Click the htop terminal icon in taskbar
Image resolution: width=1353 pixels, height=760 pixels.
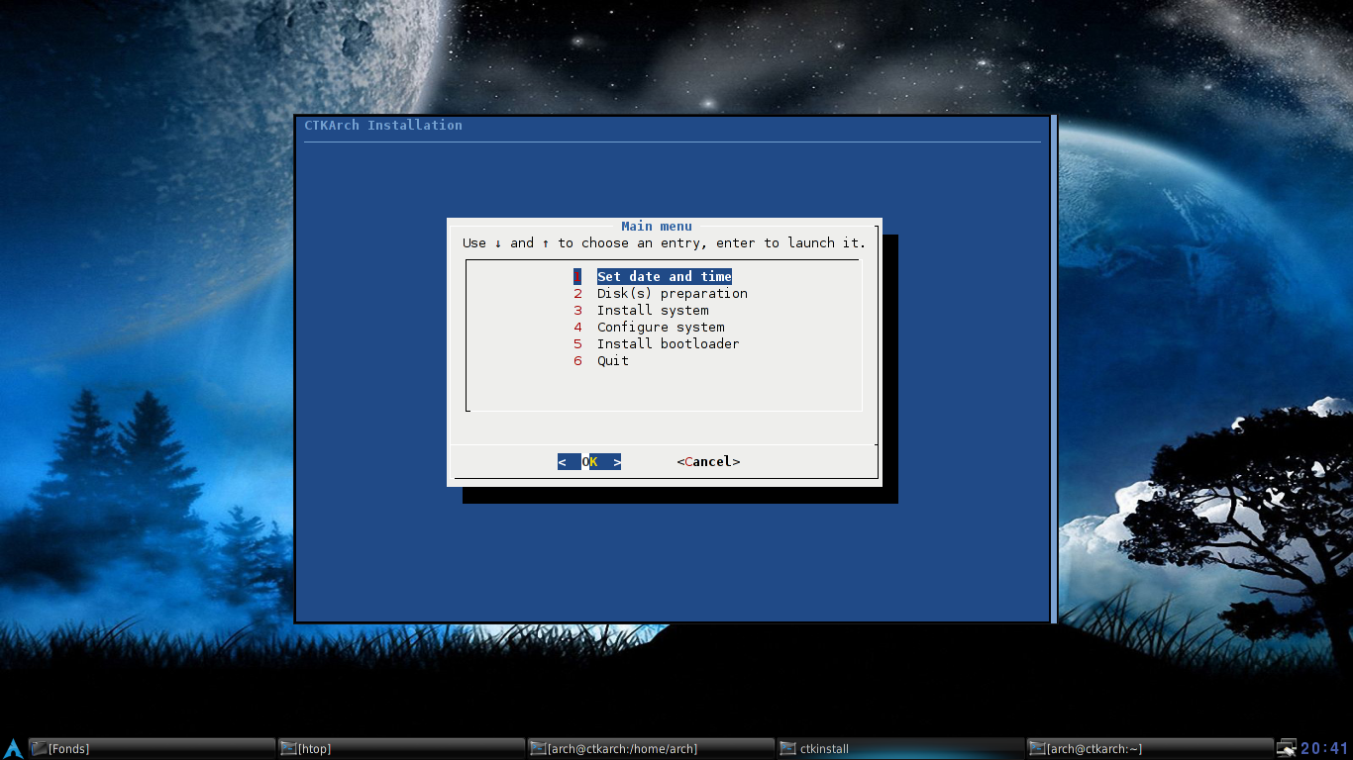pyautogui.click(x=288, y=748)
